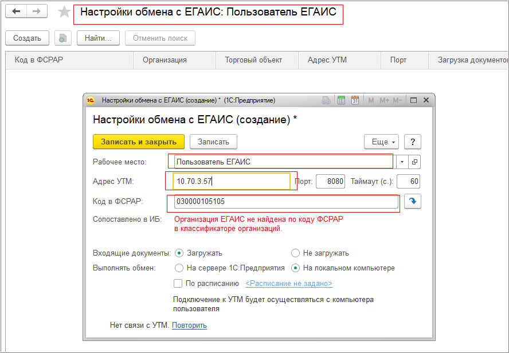
Task: Click the Выполнять обмен label
Action: (124, 268)
